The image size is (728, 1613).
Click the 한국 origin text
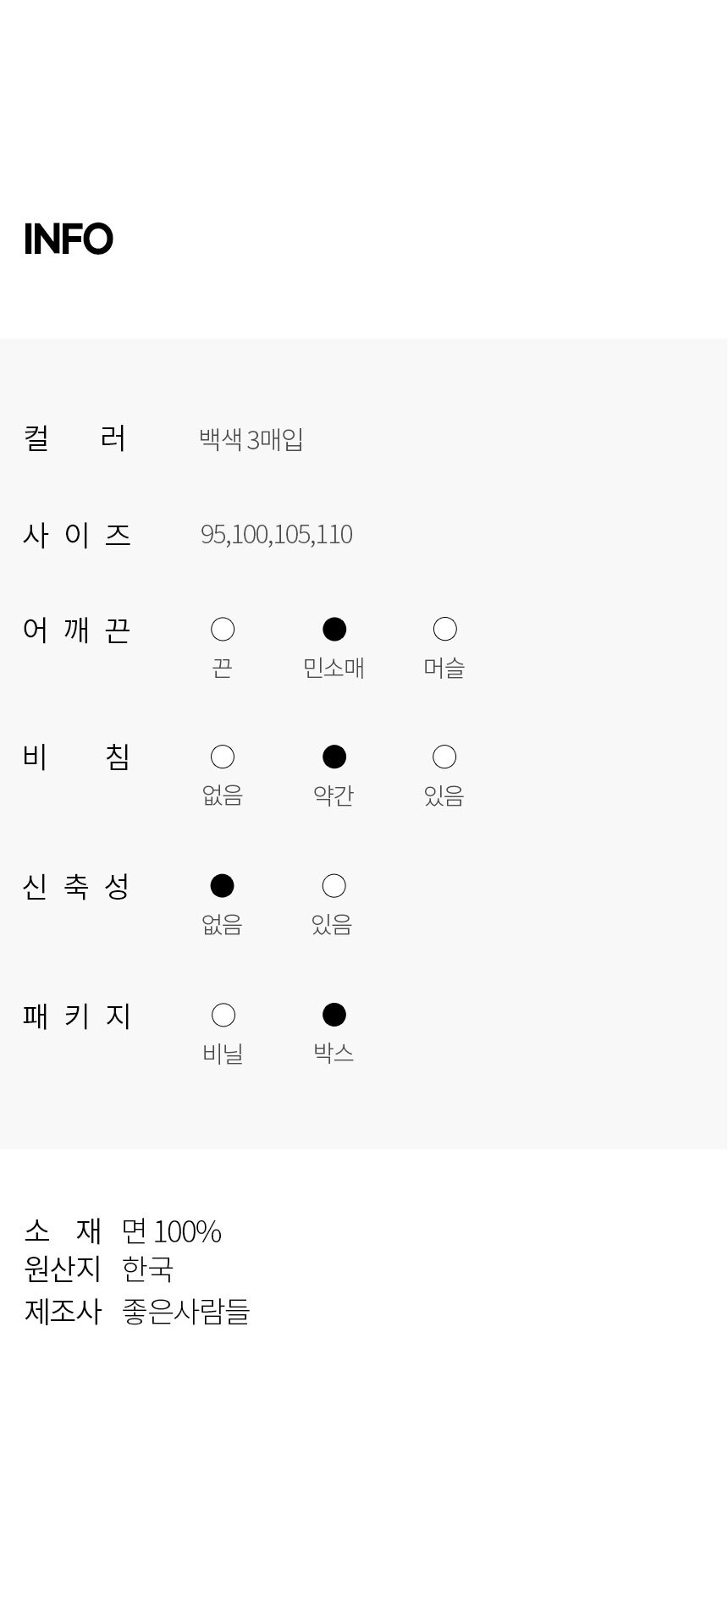click(147, 1269)
